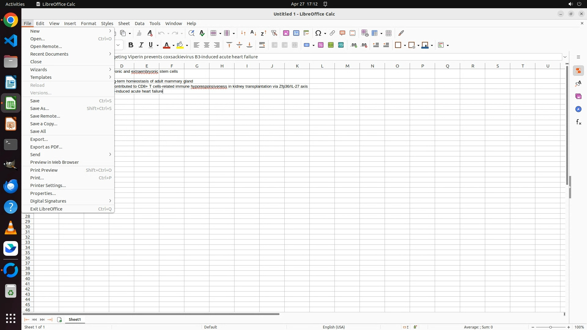Choose Save As... from File menu

tap(40, 108)
